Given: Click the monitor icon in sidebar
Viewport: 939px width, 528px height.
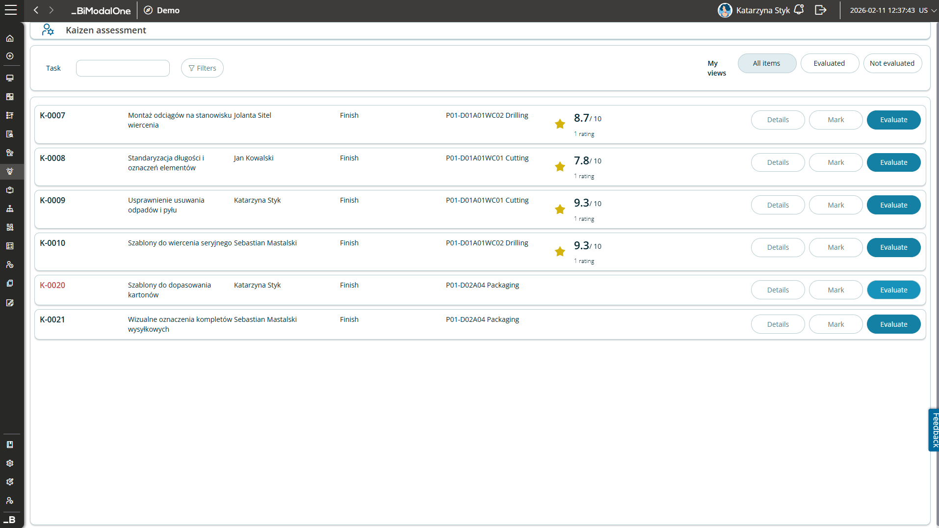Looking at the screenshot, I should coord(10,78).
